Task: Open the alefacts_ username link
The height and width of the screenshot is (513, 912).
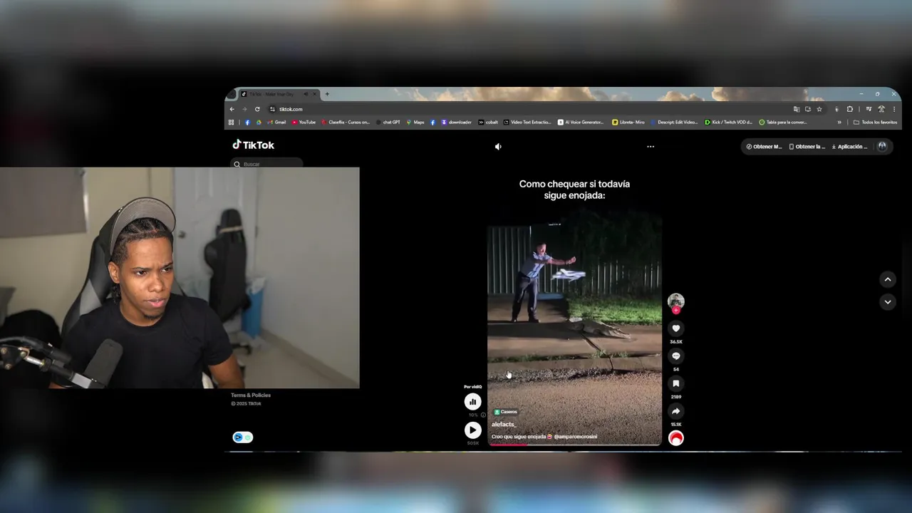Action: pyautogui.click(x=504, y=425)
